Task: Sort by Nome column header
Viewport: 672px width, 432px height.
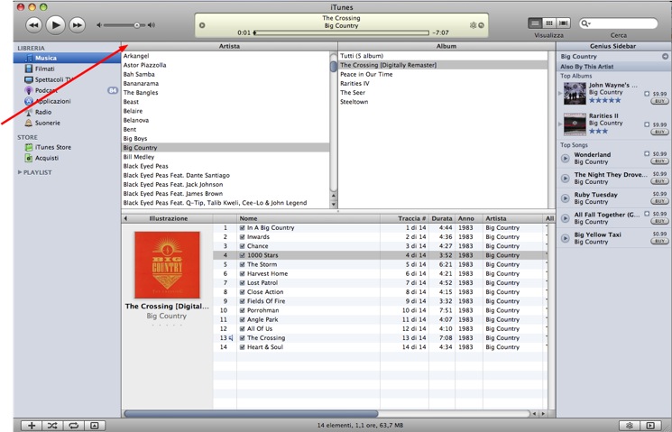Action: tap(308, 218)
